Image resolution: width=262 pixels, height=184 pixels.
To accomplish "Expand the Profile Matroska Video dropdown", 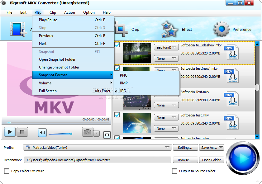I will point(98,148).
